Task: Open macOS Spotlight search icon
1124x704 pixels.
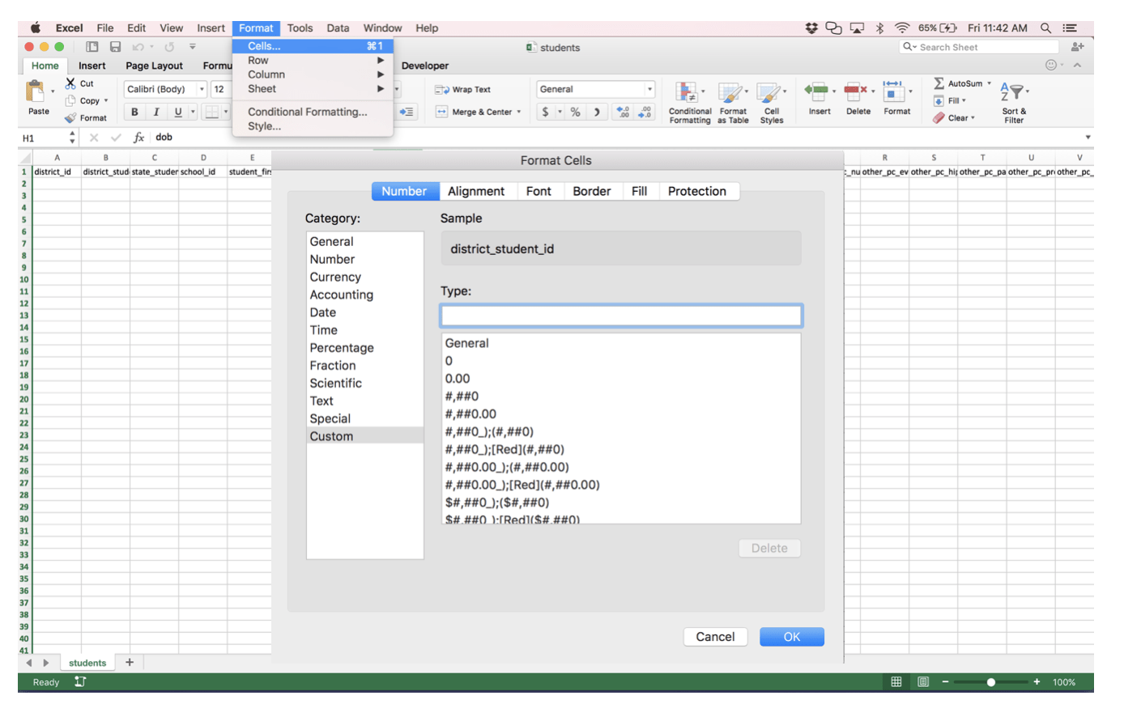Action: pos(1046,28)
